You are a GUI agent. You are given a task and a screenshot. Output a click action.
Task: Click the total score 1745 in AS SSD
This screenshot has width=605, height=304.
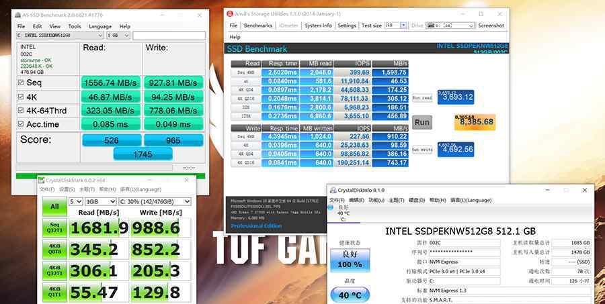pos(143,154)
